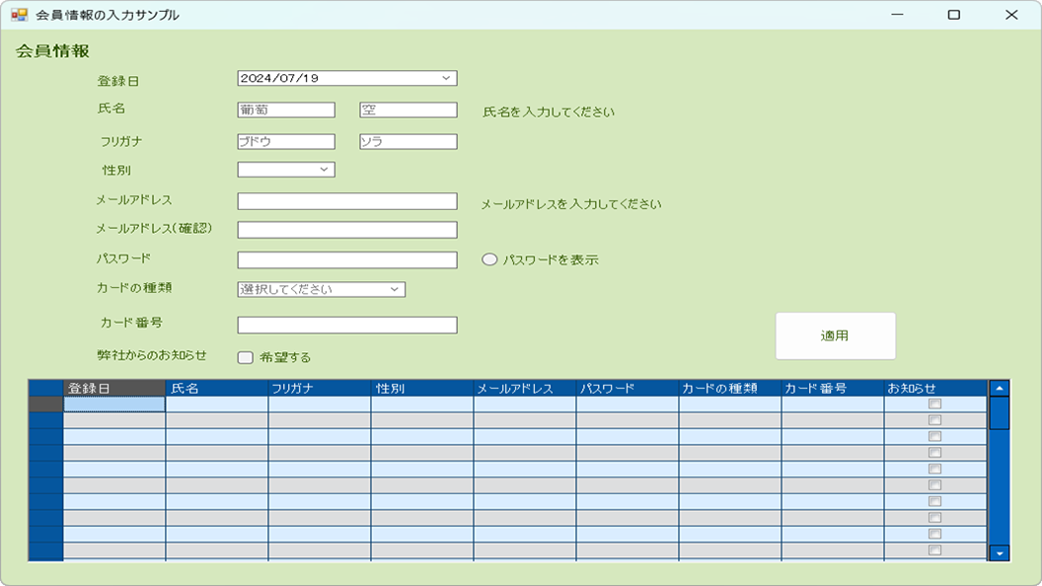Viewport: 1042px width, 586px height.
Task: Click the first row header selector in grid
Action: [x=45, y=403]
